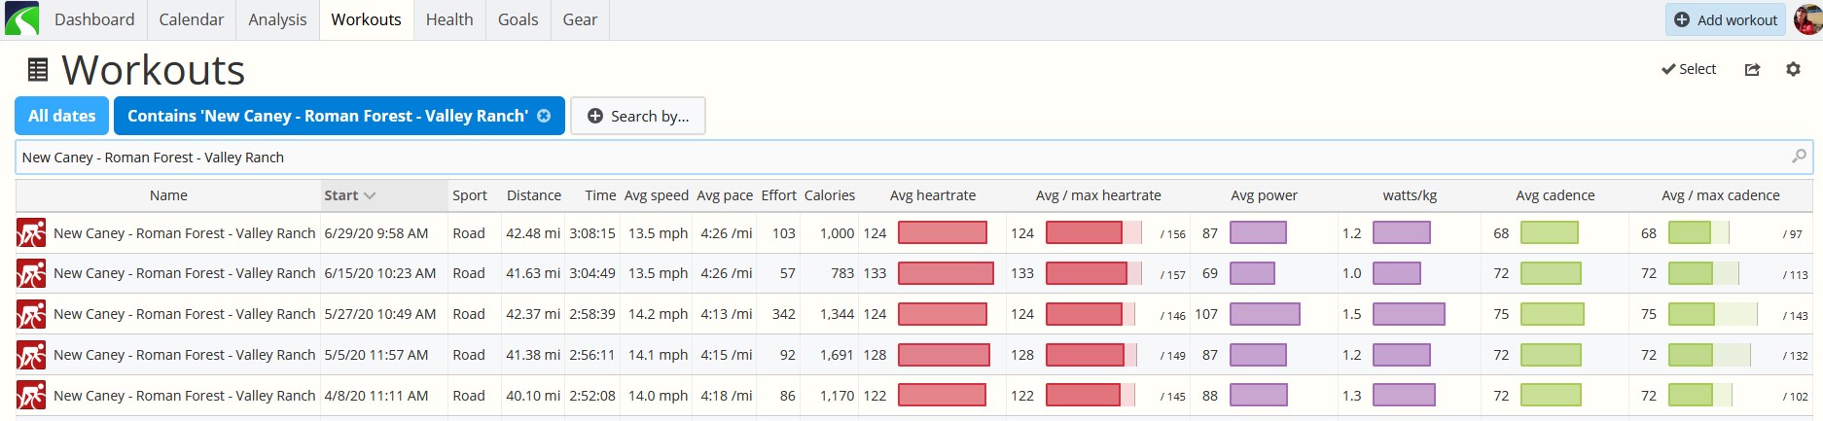
Task: Remove the 'New Caney' filter with x
Action: pyautogui.click(x=544, y=116)
